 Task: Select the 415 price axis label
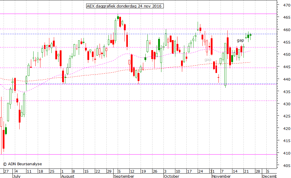287,141
